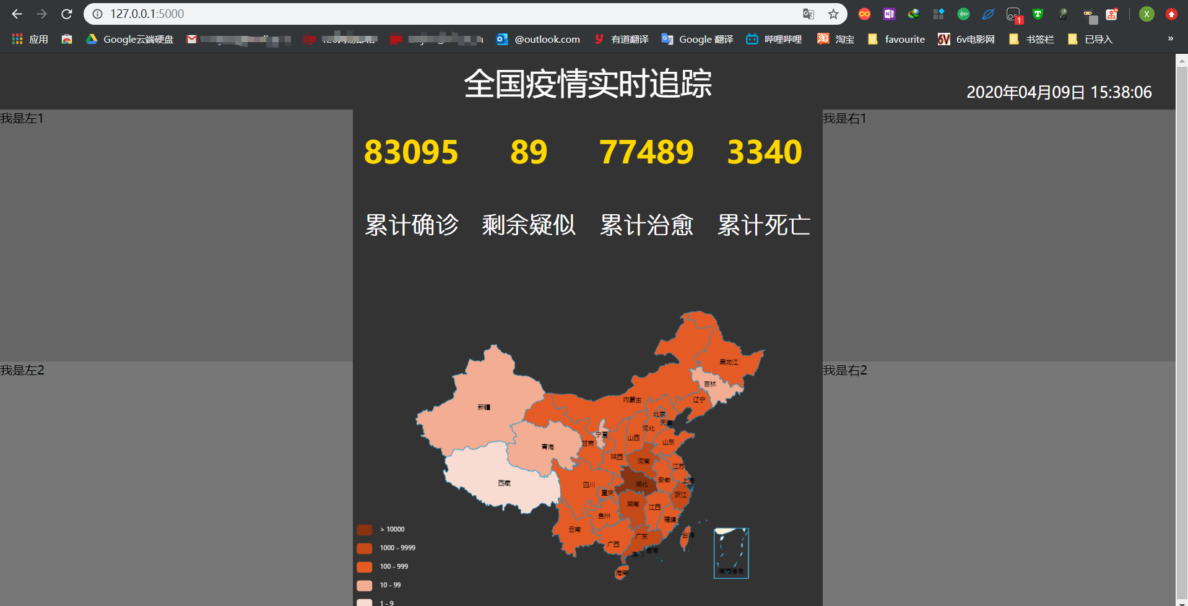The width and height of the screenshot is (1188, 606).
Task: Click the 我是右1 panel text
Action: coord(844,118)
